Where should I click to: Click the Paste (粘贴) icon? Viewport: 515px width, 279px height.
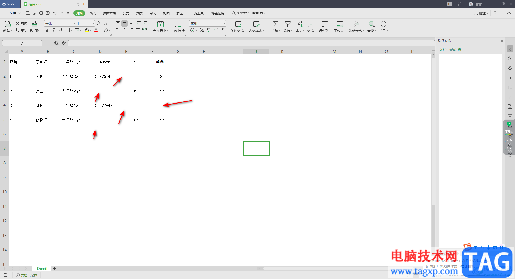pyautogui.click(x=8, y=24)
